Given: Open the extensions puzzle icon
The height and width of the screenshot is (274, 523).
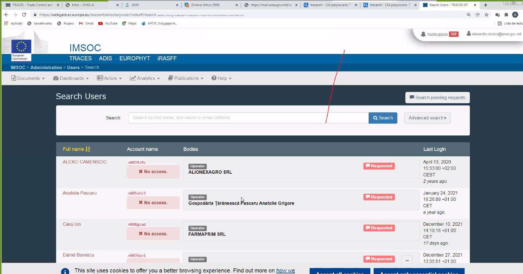Looking at the screenshot, I should tap(506, 15).
